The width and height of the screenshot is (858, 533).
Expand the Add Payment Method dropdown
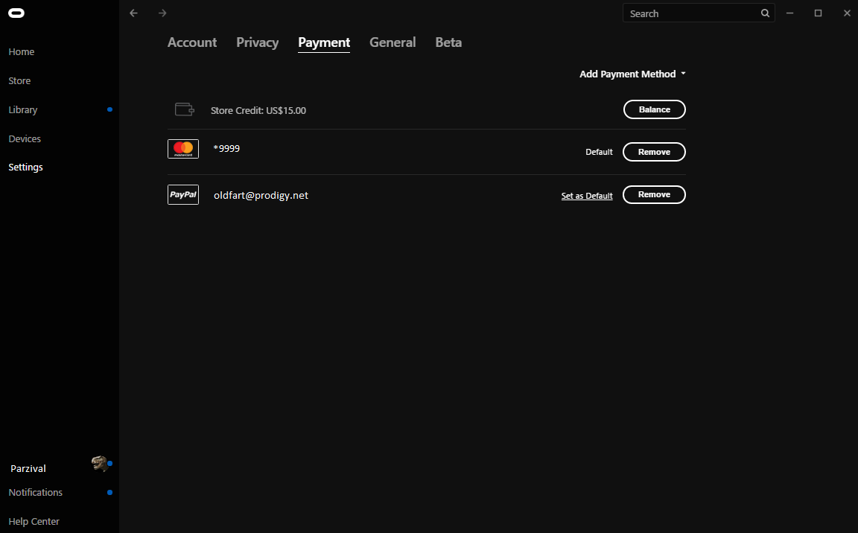click(x=632, y=74)
